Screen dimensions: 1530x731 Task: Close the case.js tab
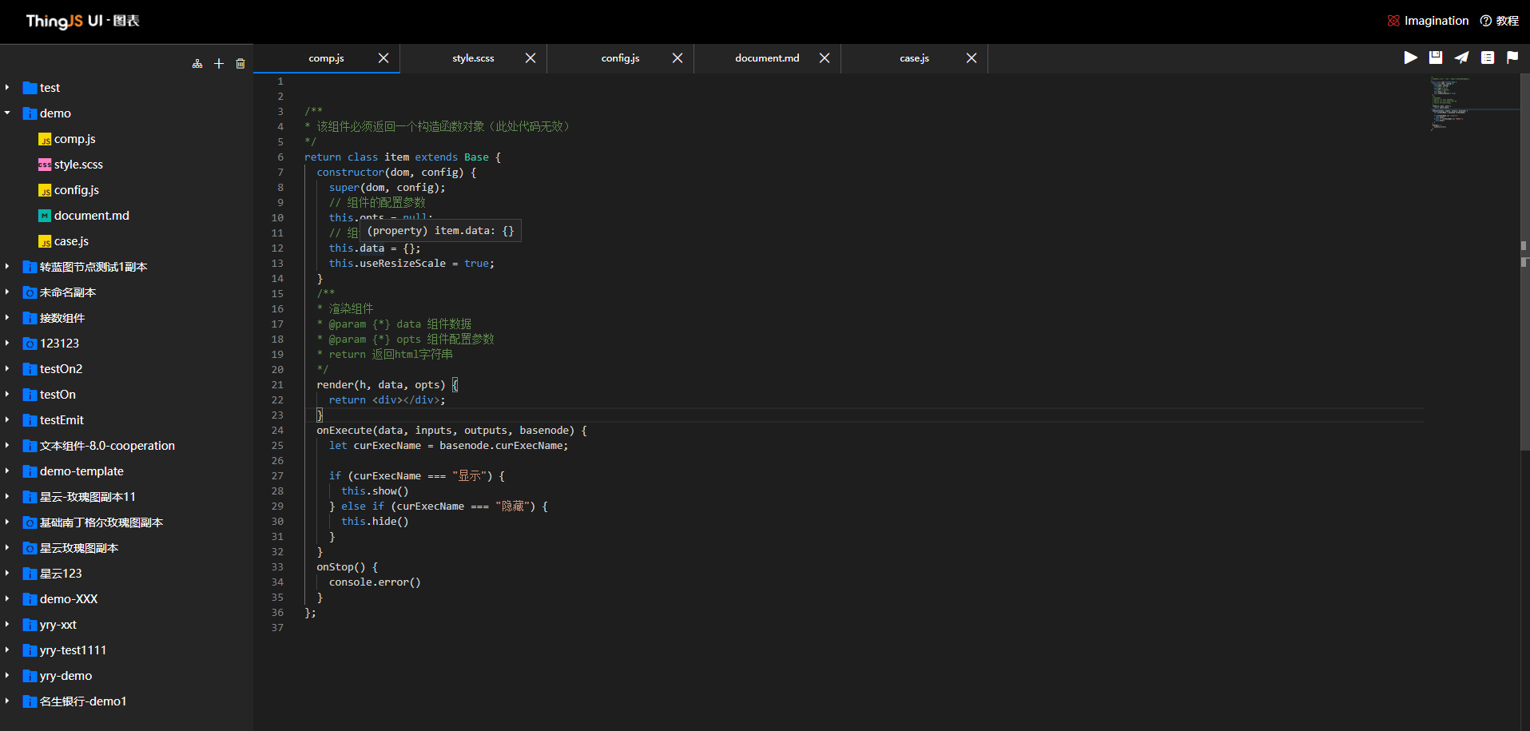[x=972, y=58]
